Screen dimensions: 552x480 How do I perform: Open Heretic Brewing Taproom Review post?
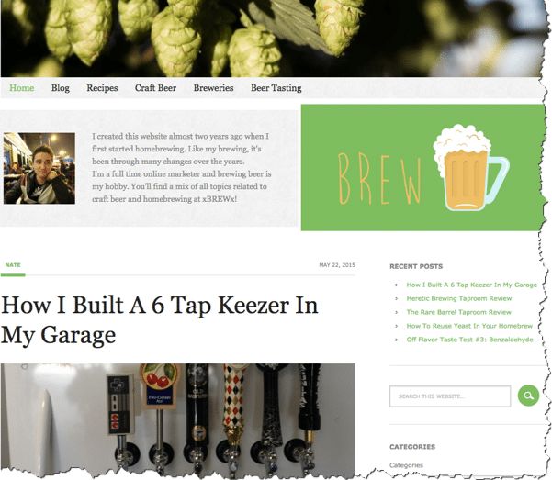click(x=459, y=298)
